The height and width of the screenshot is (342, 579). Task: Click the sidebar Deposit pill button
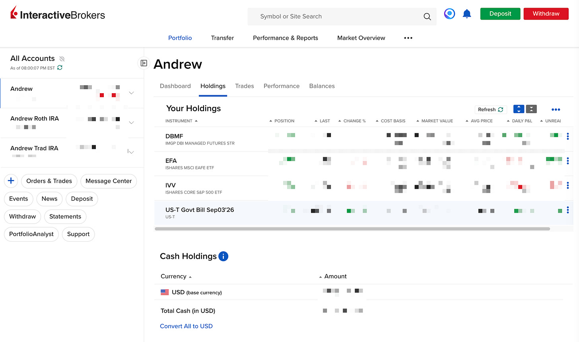pyautogui.click(x=82, y=199)
